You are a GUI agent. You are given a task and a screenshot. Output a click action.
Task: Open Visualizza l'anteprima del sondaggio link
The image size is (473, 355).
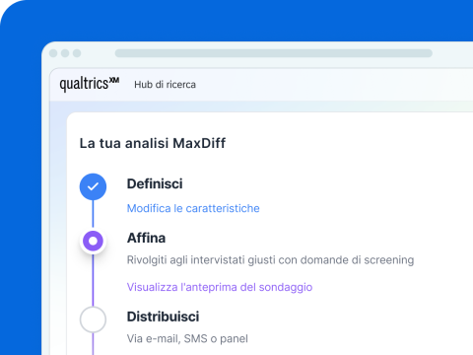tap(220, 287)
